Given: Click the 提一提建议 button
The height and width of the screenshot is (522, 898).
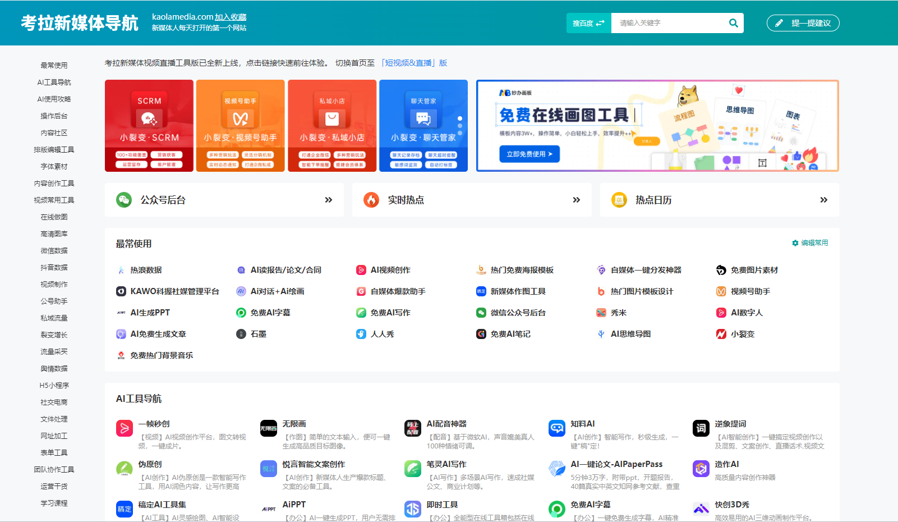Looking at the screenshot, I should (803, 23).
